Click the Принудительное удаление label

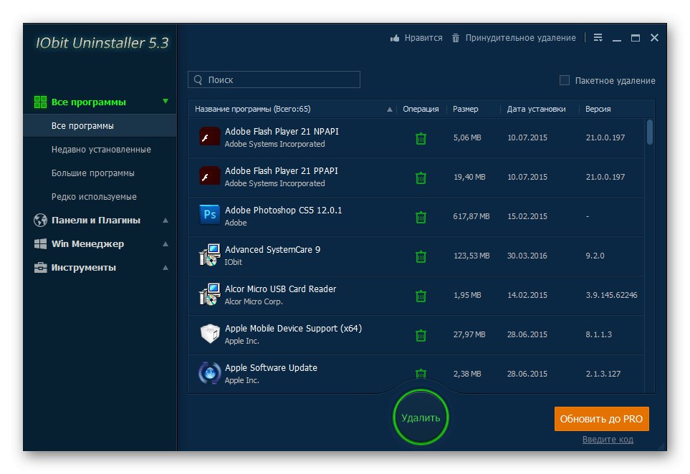521,38
